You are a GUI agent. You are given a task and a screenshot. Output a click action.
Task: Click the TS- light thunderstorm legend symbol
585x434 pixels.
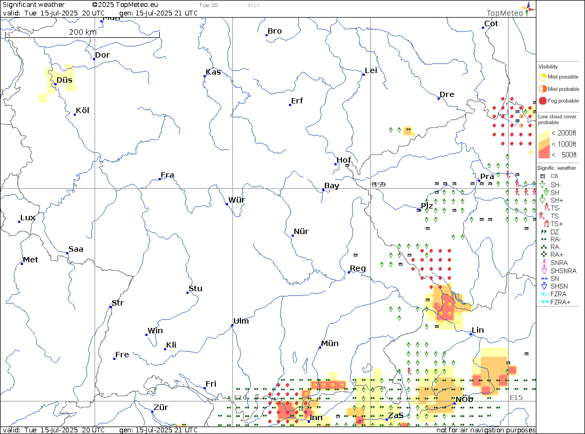pos(547,208)
